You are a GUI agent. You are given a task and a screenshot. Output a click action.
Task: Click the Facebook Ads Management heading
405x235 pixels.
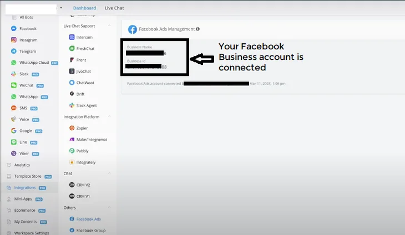166,29
